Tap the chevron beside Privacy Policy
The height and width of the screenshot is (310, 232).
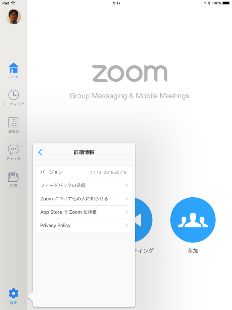click(x=127, y=225)
